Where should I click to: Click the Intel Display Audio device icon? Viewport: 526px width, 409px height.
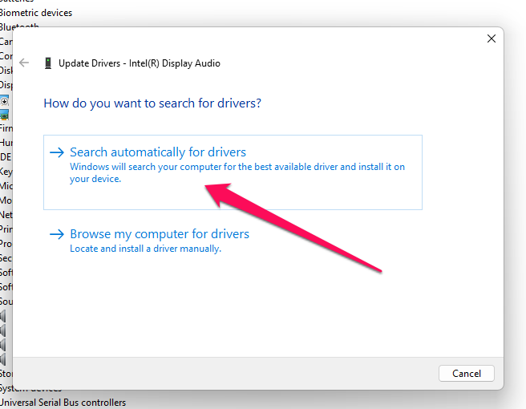48,63
